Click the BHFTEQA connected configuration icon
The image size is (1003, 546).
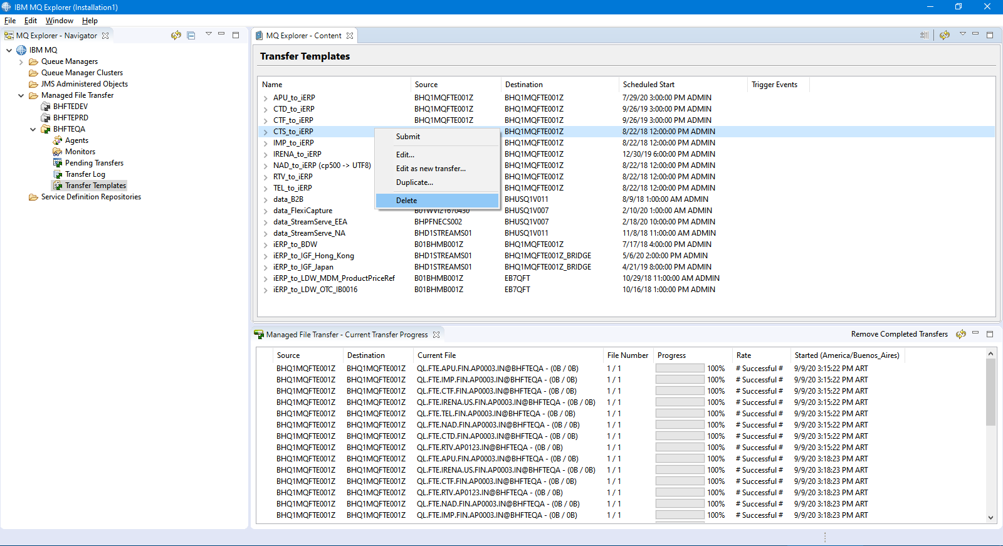coord(45,129)
